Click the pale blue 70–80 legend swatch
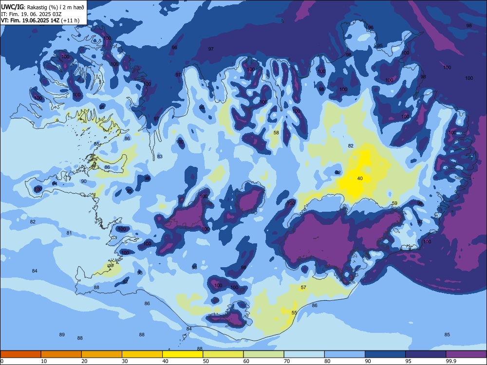This screenshot has height=365, width=487. [x=304, y=354]
